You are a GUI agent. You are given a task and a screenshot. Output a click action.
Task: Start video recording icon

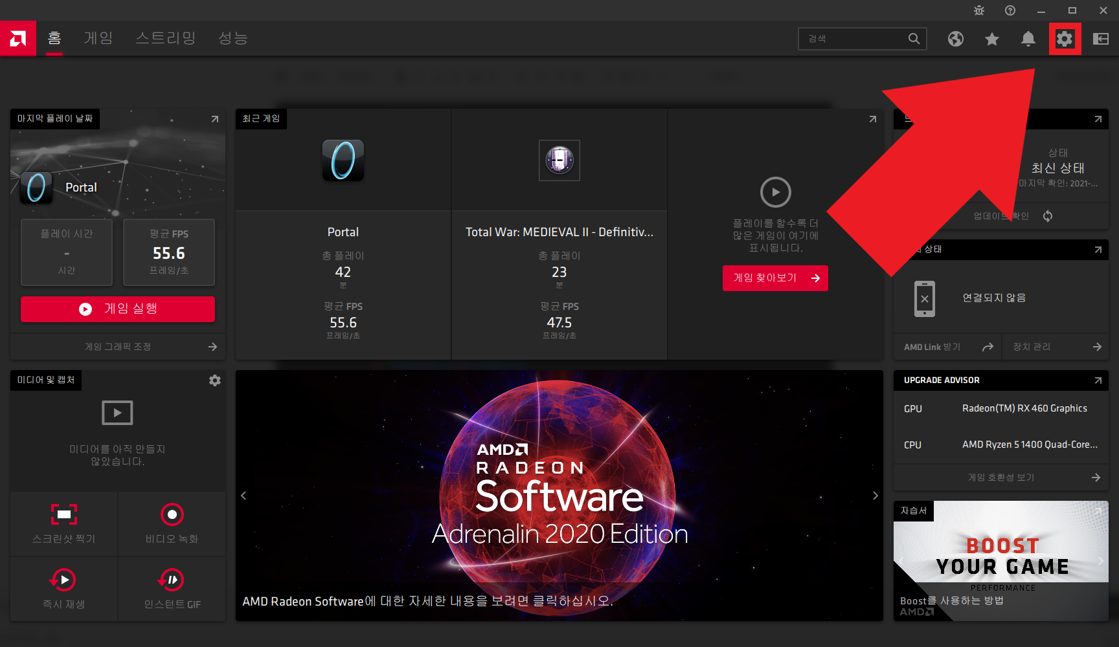(x=172, y=514)
